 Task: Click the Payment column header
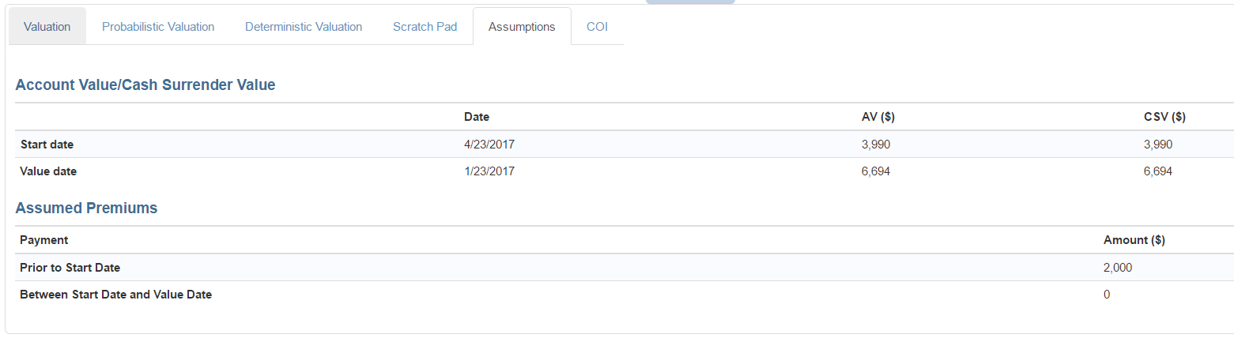click(x=44, y=240)
